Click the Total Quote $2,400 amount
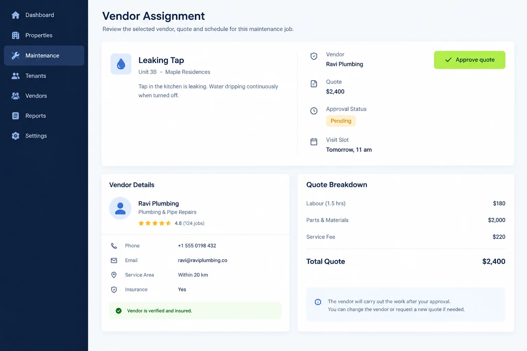Screen dimensions: 527x351 (x=494, y=262)
